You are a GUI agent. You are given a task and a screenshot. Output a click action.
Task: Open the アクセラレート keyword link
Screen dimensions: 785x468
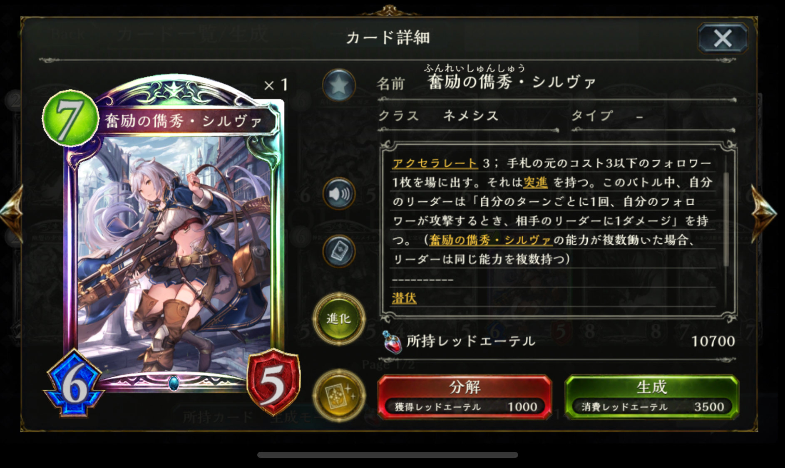(x=435, y=163)
